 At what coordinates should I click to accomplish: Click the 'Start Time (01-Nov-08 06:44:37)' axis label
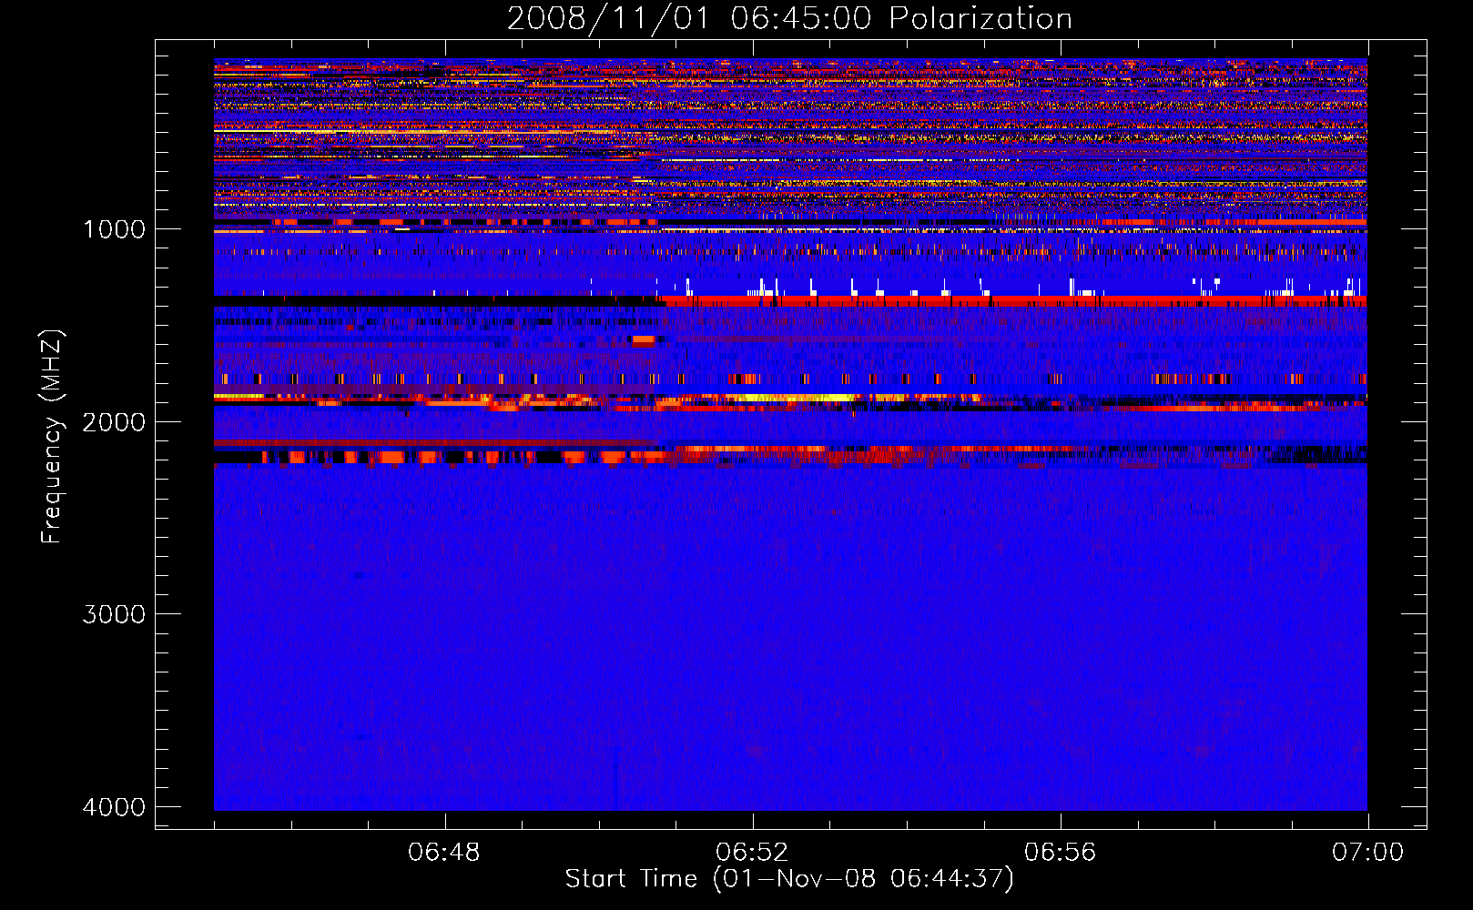click(789, 879)
